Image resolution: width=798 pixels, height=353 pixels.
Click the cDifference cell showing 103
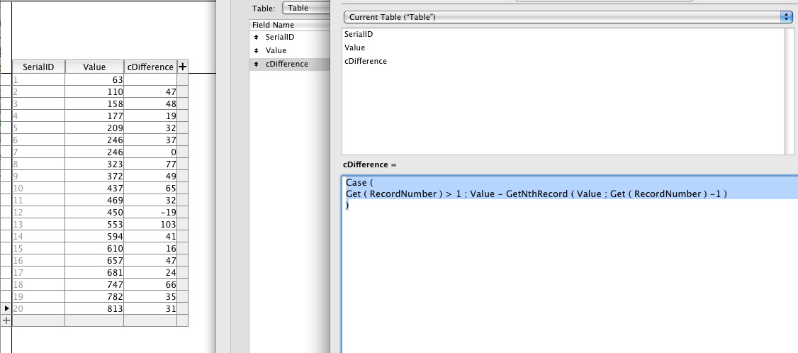150,225
